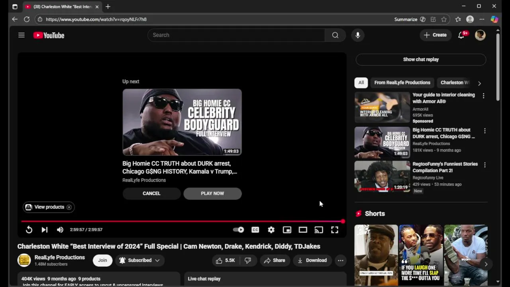Open more actions under video
This screenshot has height=287, width=510.
[x=341, y=260]
